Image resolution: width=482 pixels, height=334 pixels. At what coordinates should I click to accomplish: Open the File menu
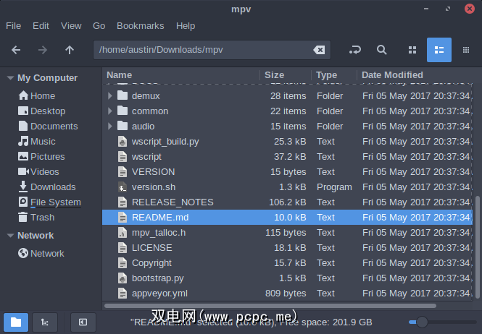pyautogui.click(x=14, y=26)
